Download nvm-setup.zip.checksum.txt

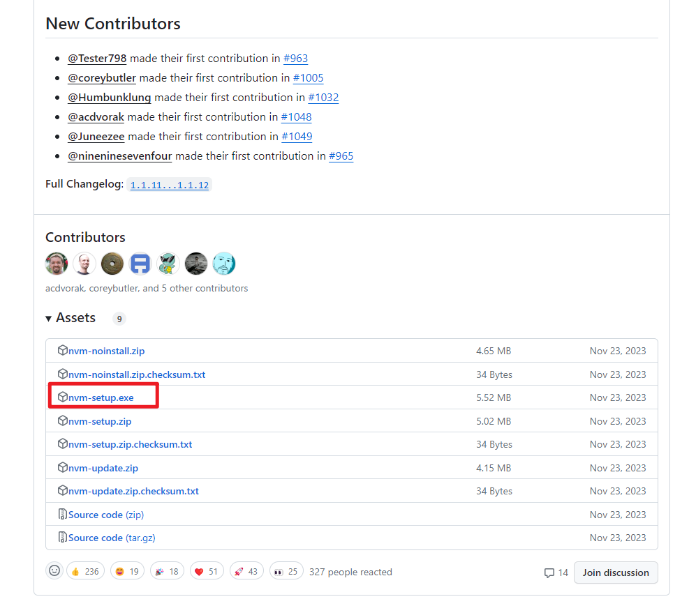[130, 444]
